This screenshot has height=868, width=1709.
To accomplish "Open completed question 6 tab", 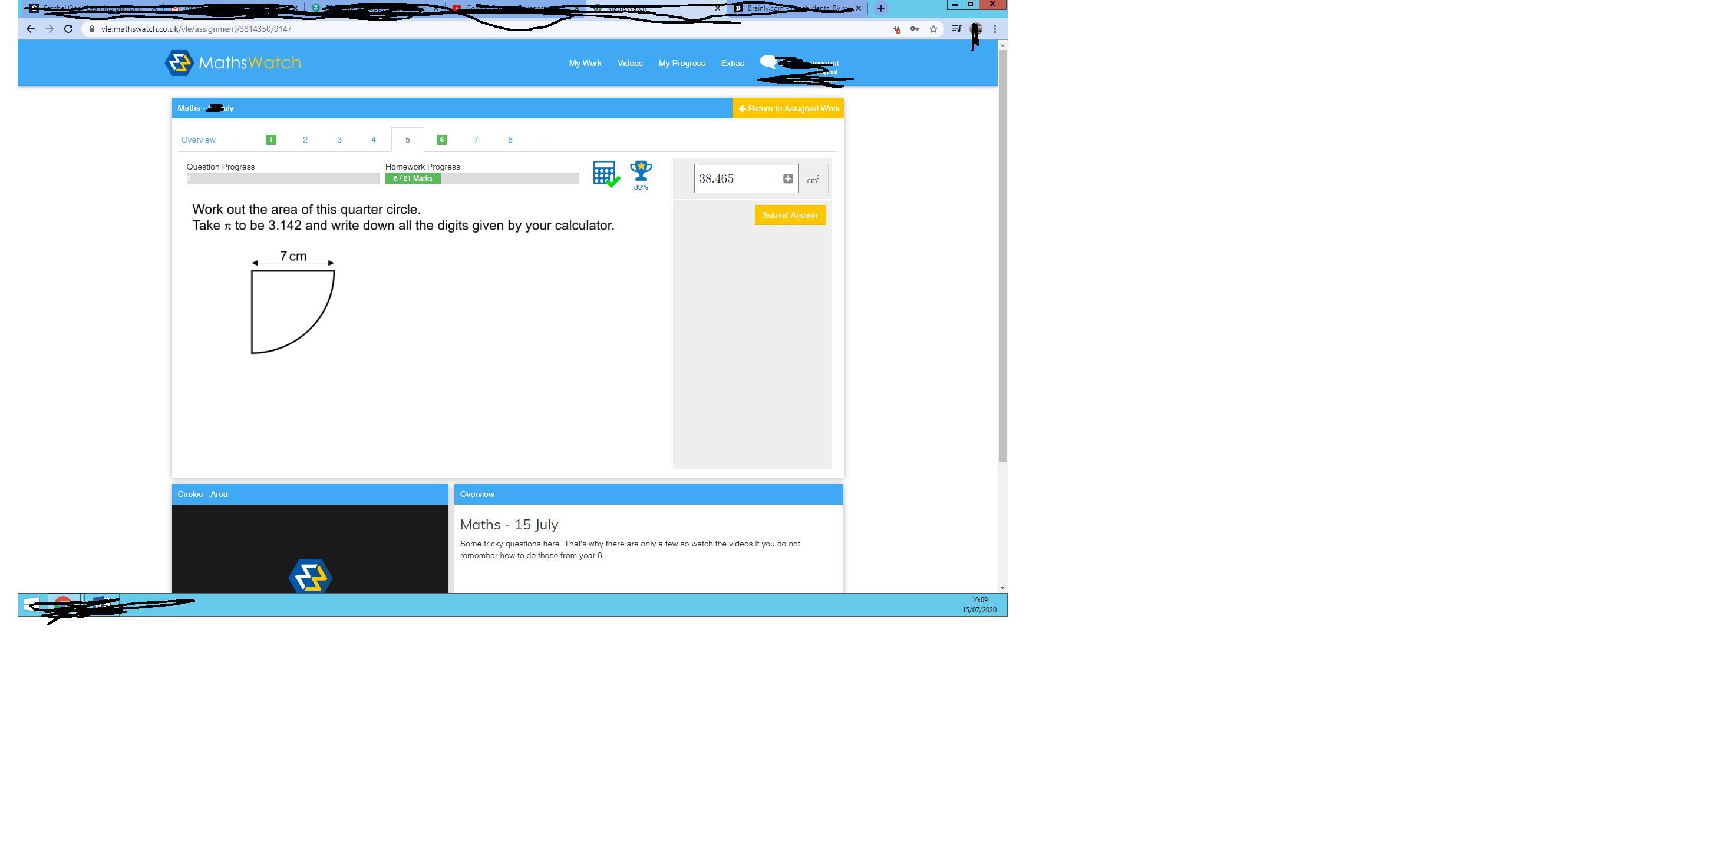I will 442,140.
